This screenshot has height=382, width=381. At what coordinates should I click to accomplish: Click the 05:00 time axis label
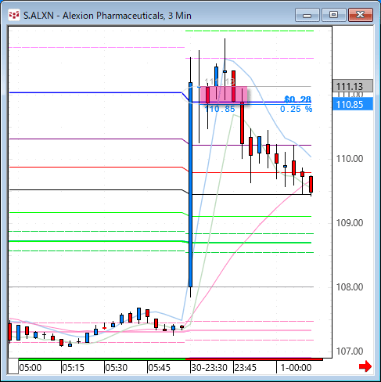coord(31,368)
